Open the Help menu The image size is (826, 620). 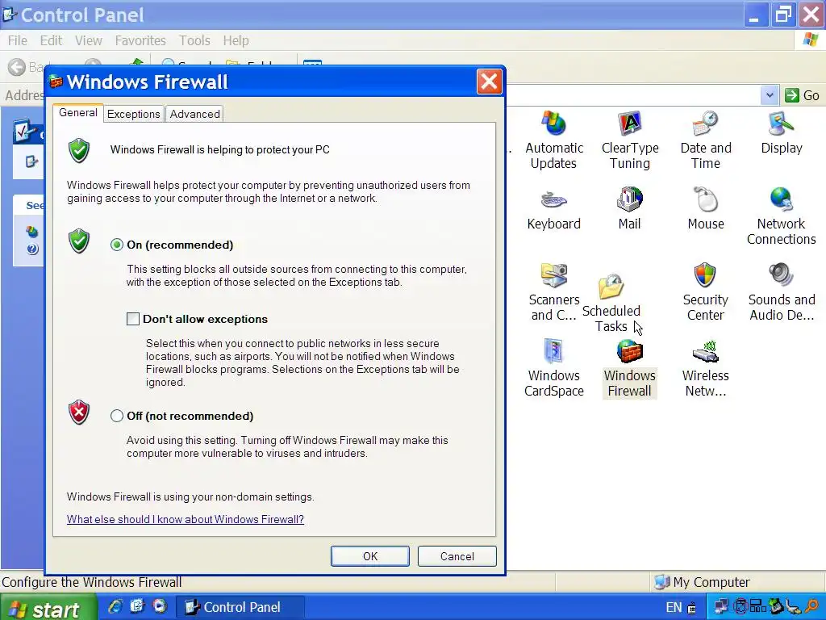[x=236, y=40]
